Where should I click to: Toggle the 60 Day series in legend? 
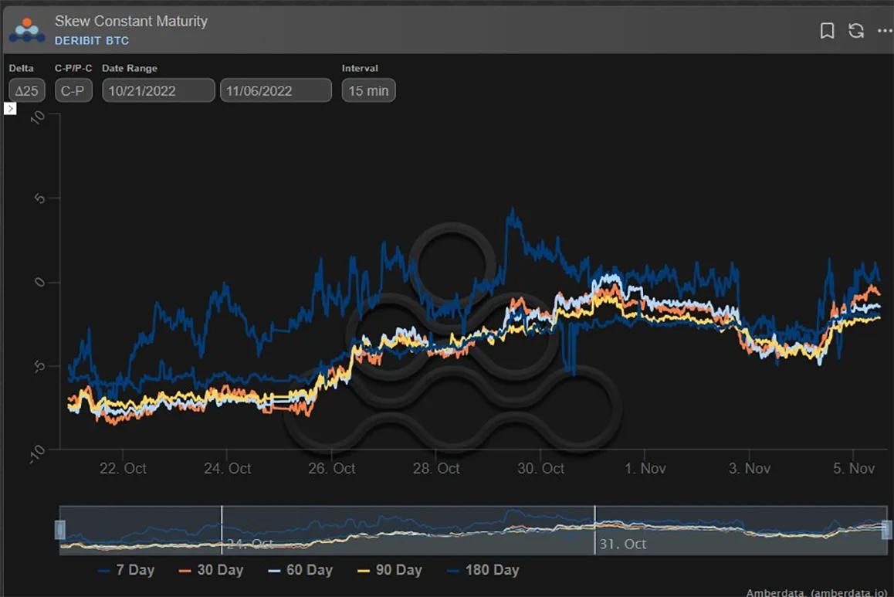point(300,570)
